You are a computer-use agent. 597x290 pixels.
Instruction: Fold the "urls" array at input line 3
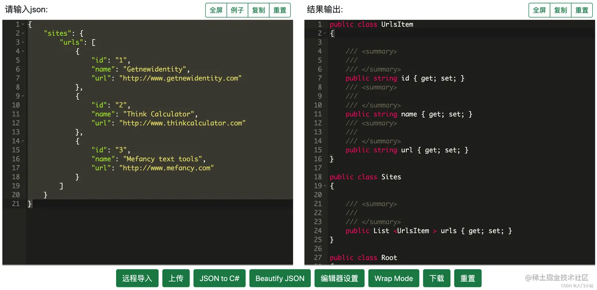click(23, 42)
